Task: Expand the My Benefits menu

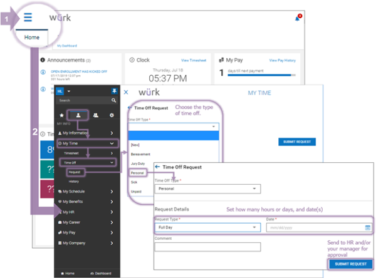Action: pos(86,202)
